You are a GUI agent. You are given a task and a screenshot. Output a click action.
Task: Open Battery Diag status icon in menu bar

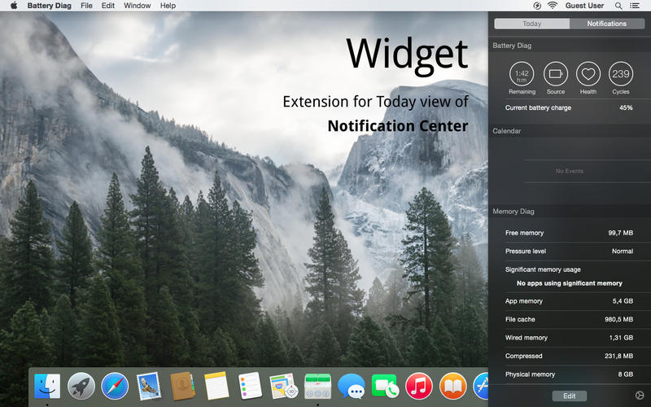pyautogui.click(x=535, y=6)
